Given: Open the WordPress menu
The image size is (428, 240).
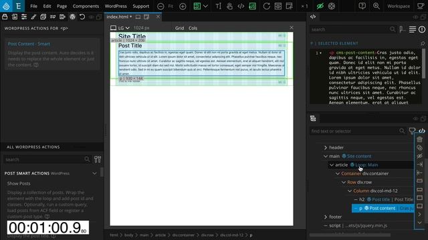Looking at the screenshot, I should (x=116, y=6).
